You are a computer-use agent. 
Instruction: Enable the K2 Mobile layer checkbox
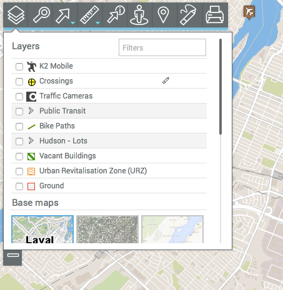click(x=19, y=67)
